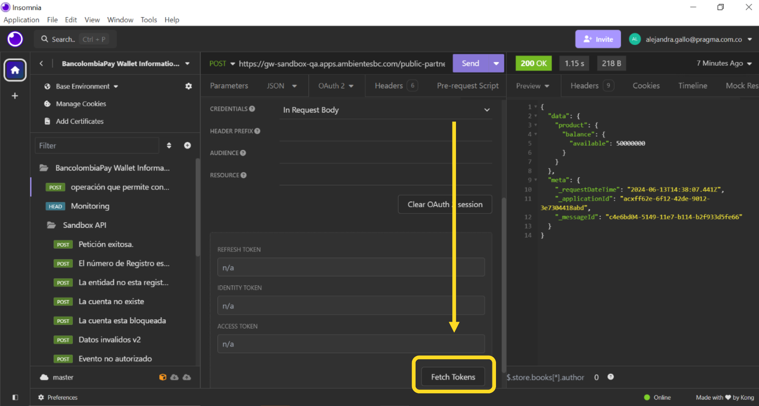
Task: Click the Add Certificates file icon
Action: click(48, 121)
